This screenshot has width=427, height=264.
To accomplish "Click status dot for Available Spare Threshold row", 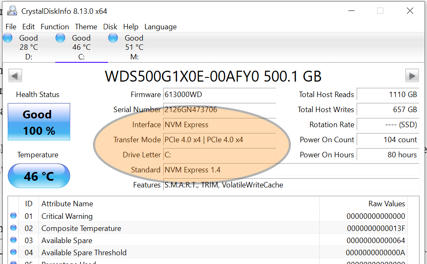I will (13, 252).
